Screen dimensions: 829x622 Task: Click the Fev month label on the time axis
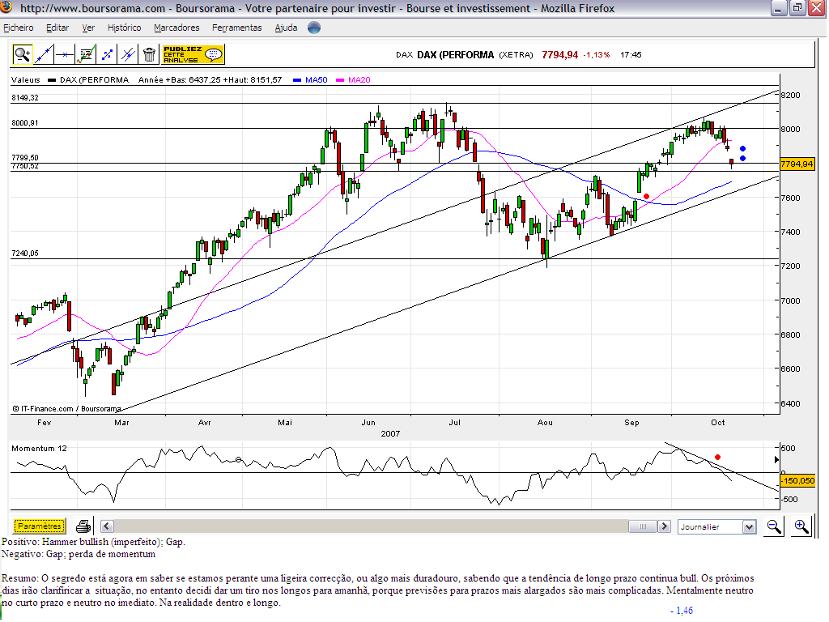click(45, 423)
